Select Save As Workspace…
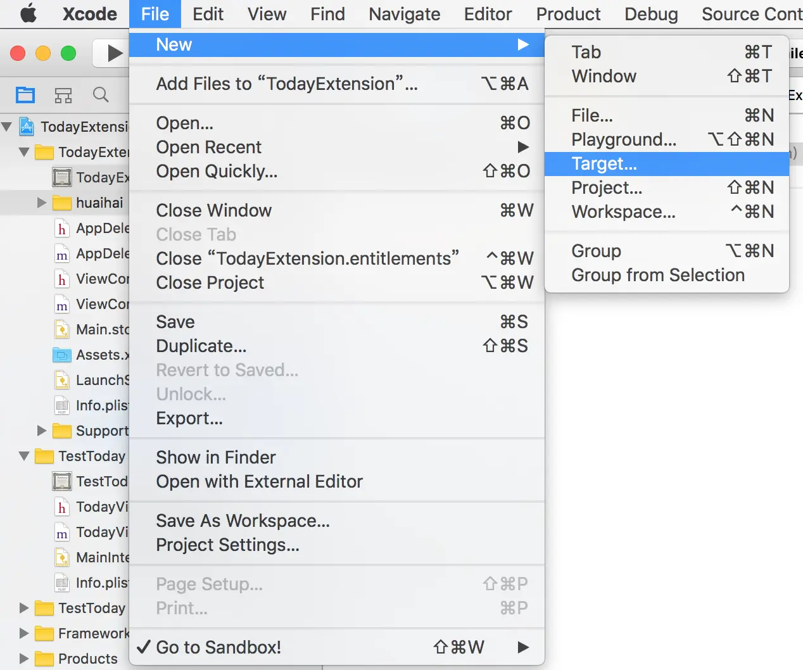This screenshot has width=803, height=670. tap(337, 521)
